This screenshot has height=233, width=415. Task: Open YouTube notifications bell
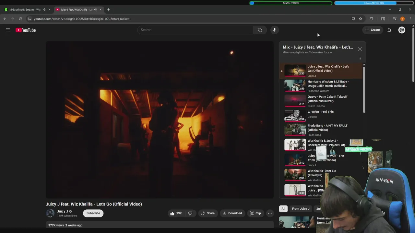pyautogui.click(x=389, y=30)
